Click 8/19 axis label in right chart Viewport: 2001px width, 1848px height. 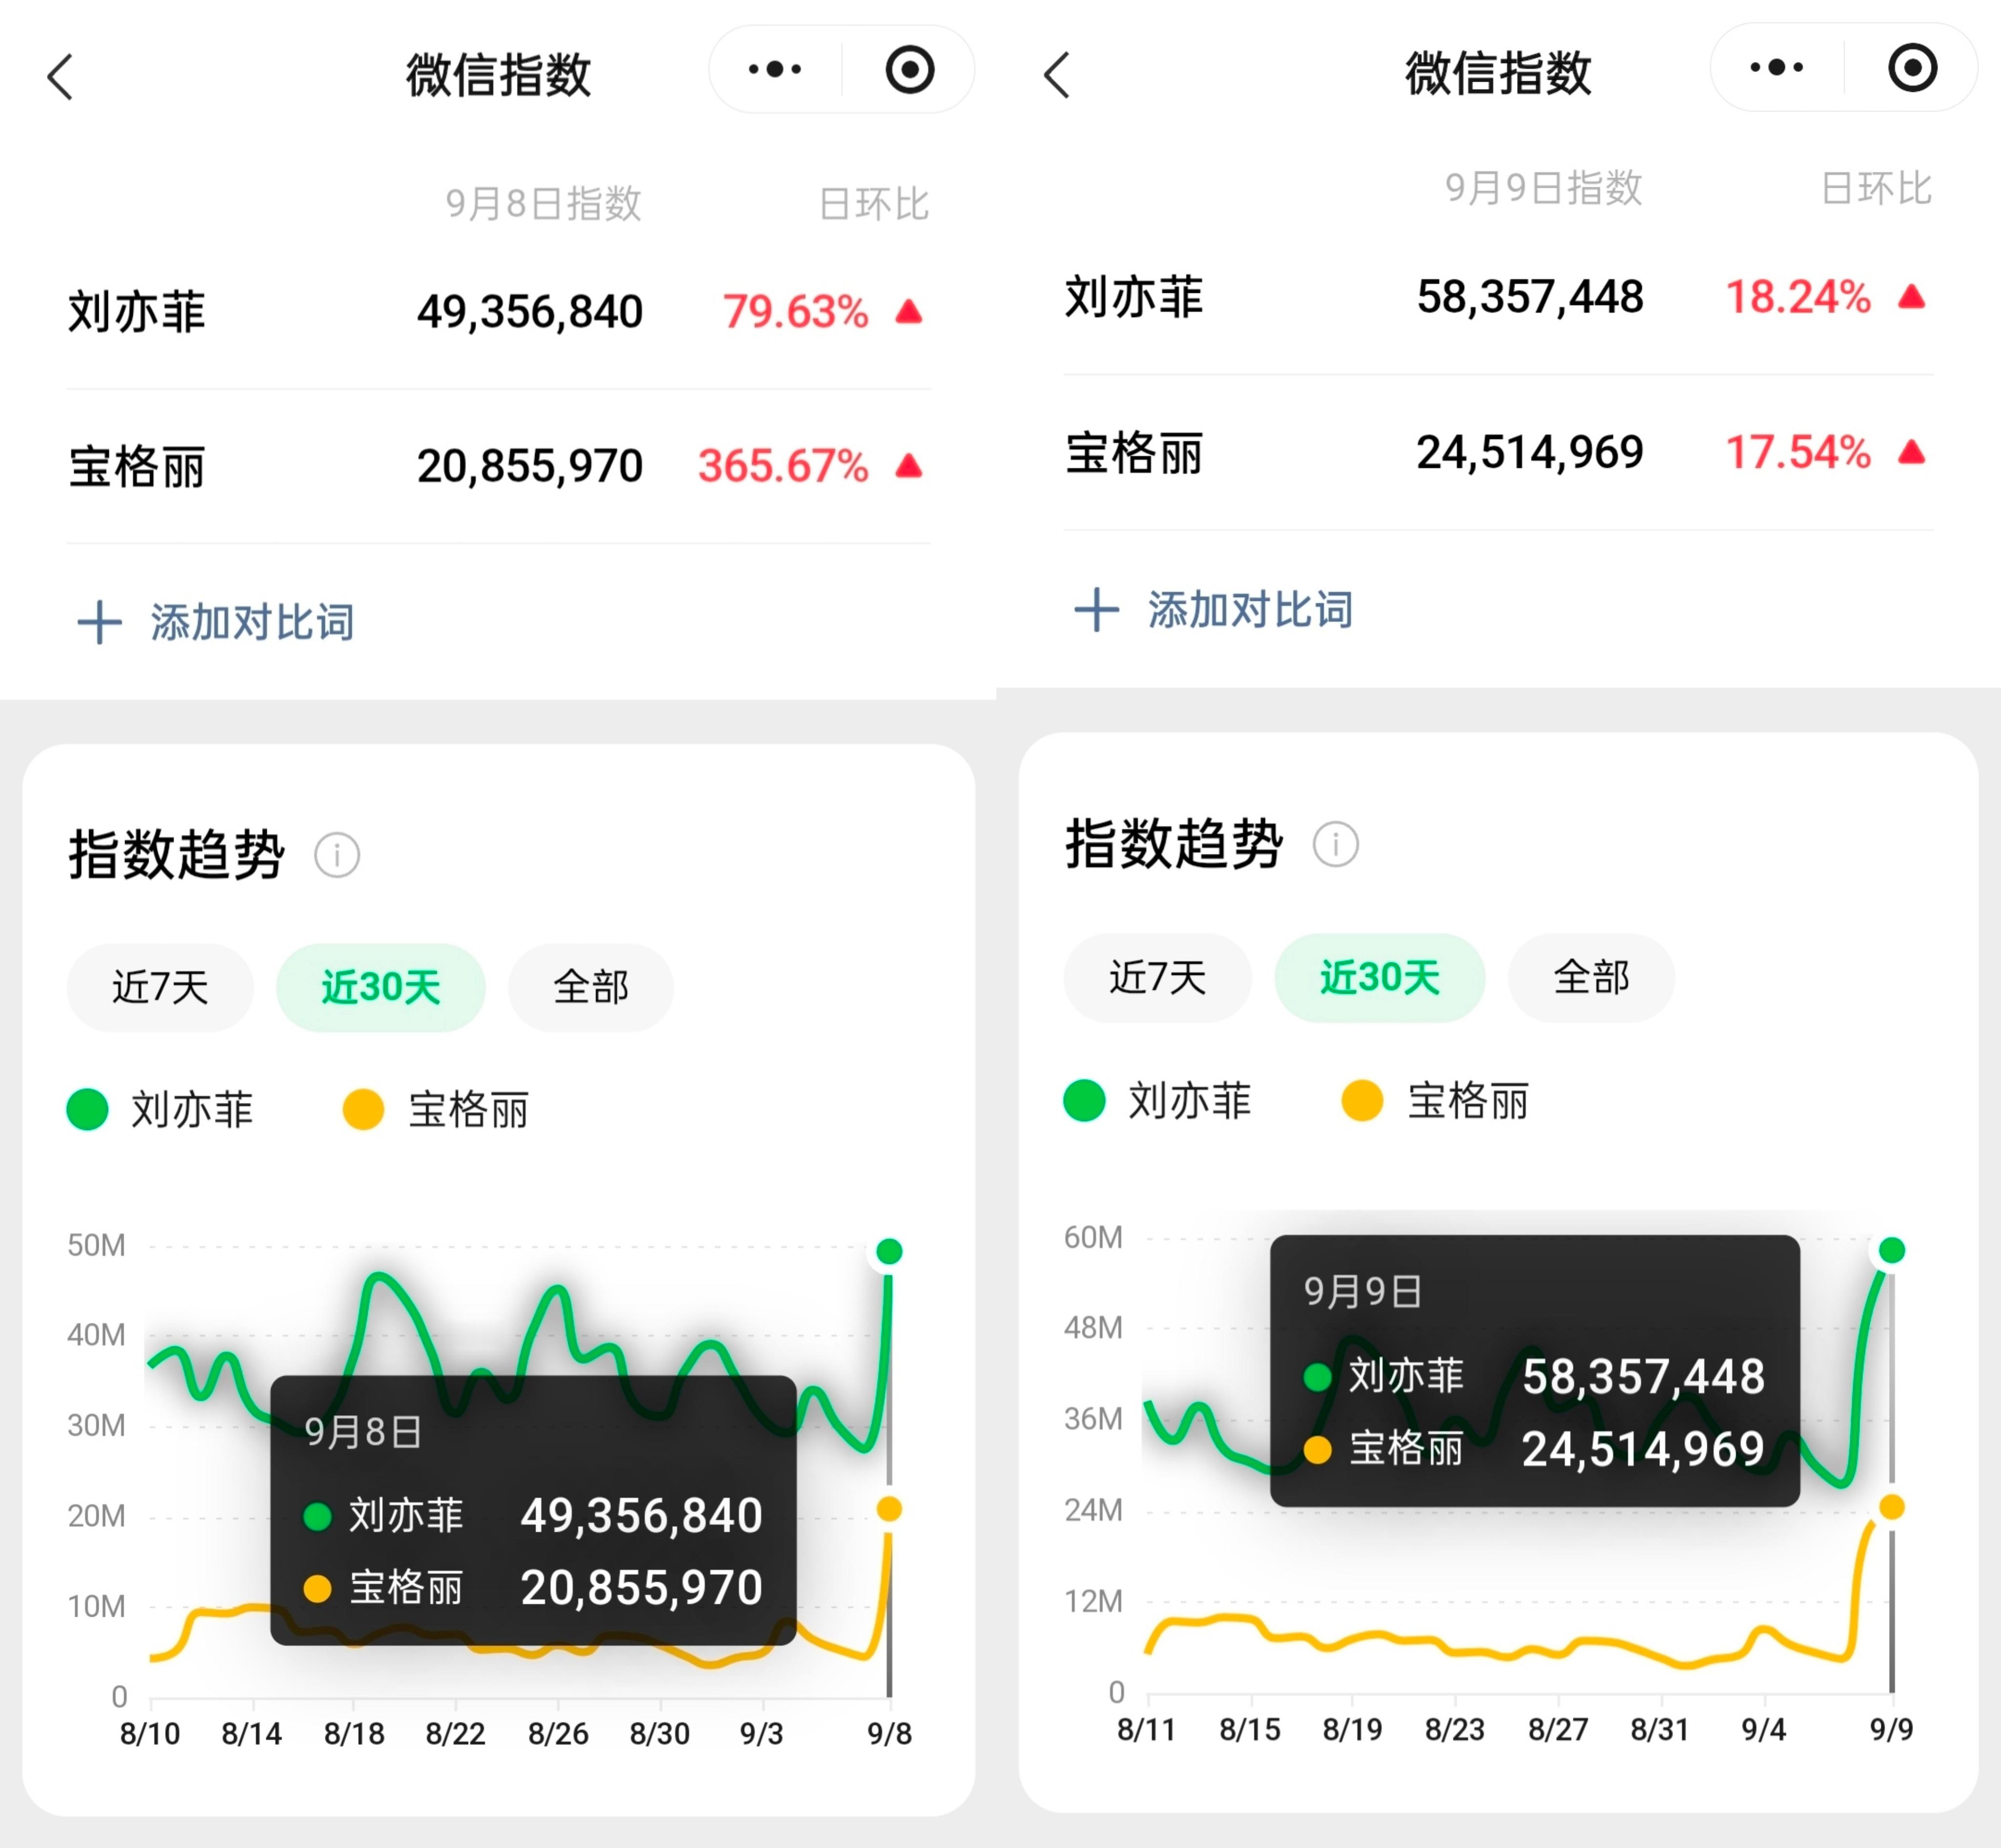pyautogui.click(x=1352, y=1729)
